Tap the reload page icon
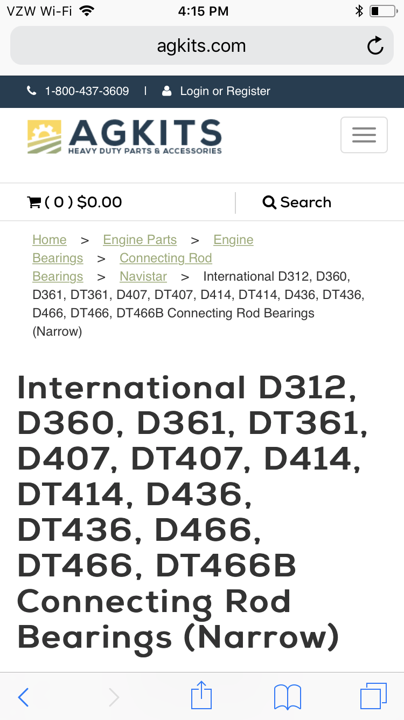This screenshot has width=404, height=720. pyautogui.click(x=375, y=46)
